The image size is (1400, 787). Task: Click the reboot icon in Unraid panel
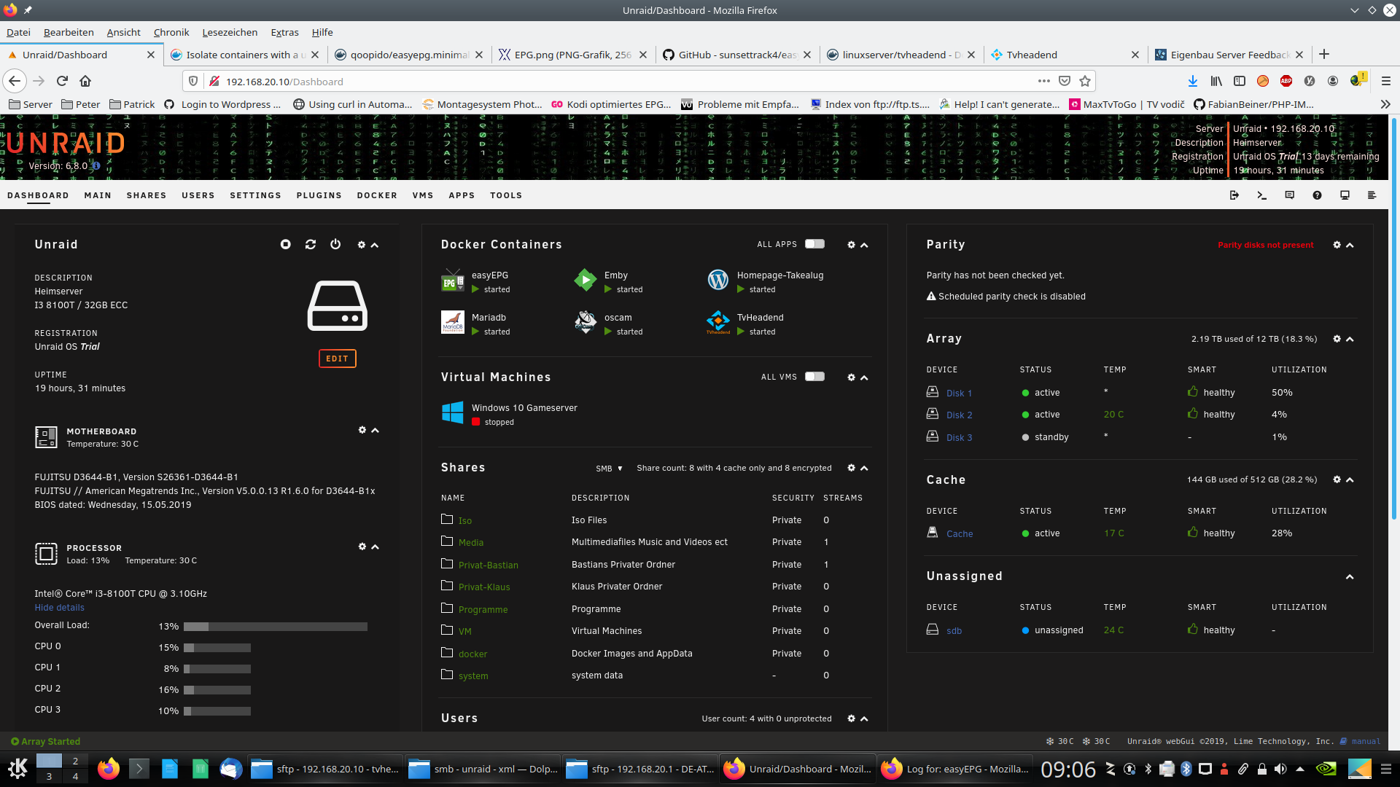click(x=311, y=245)
